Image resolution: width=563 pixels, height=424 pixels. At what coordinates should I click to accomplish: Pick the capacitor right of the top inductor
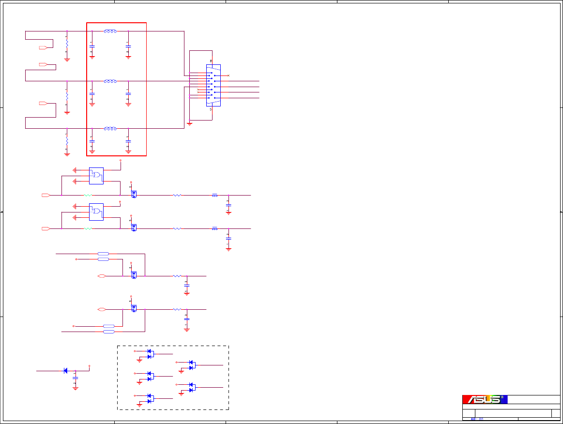coord(128,46)
